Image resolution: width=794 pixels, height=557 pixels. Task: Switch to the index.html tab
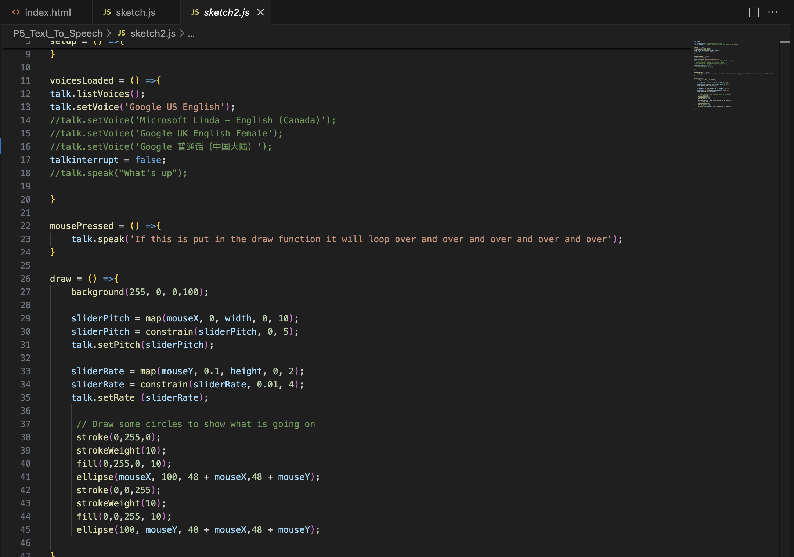click(48, 12)
